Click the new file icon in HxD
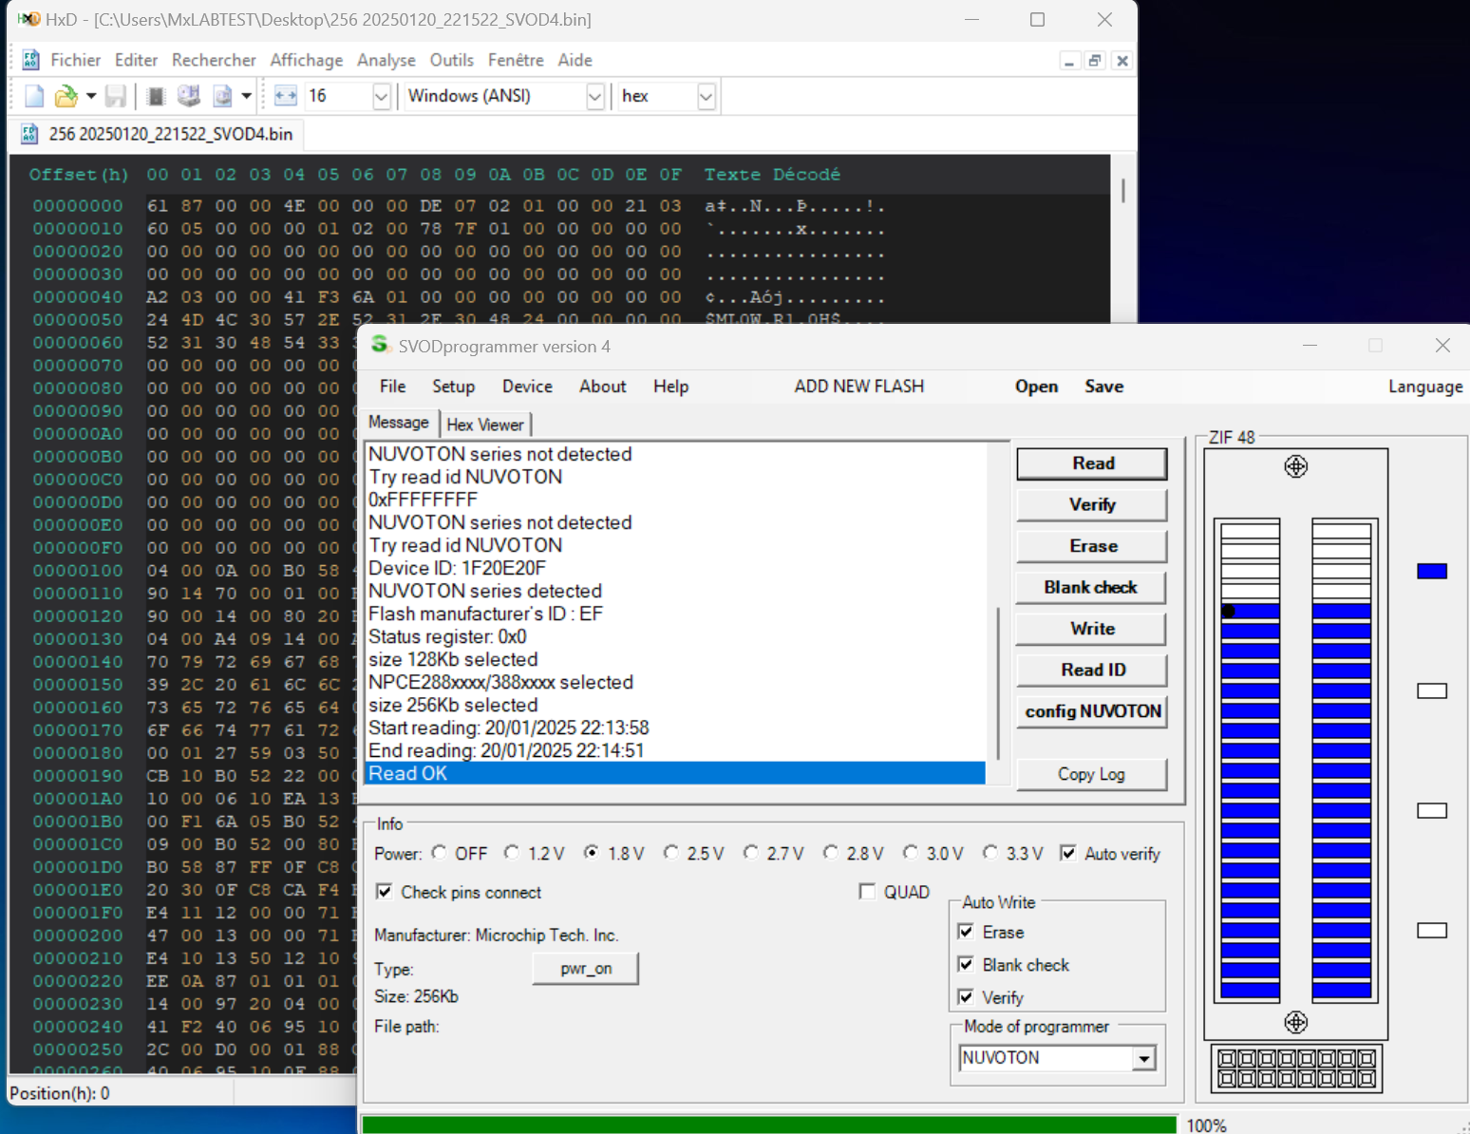 pyautogui.click(x=34, y=96)
